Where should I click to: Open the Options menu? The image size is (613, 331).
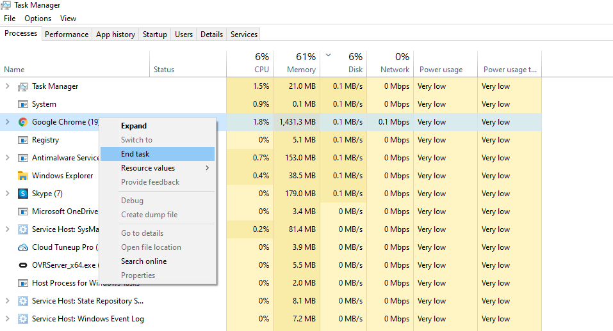38,19
